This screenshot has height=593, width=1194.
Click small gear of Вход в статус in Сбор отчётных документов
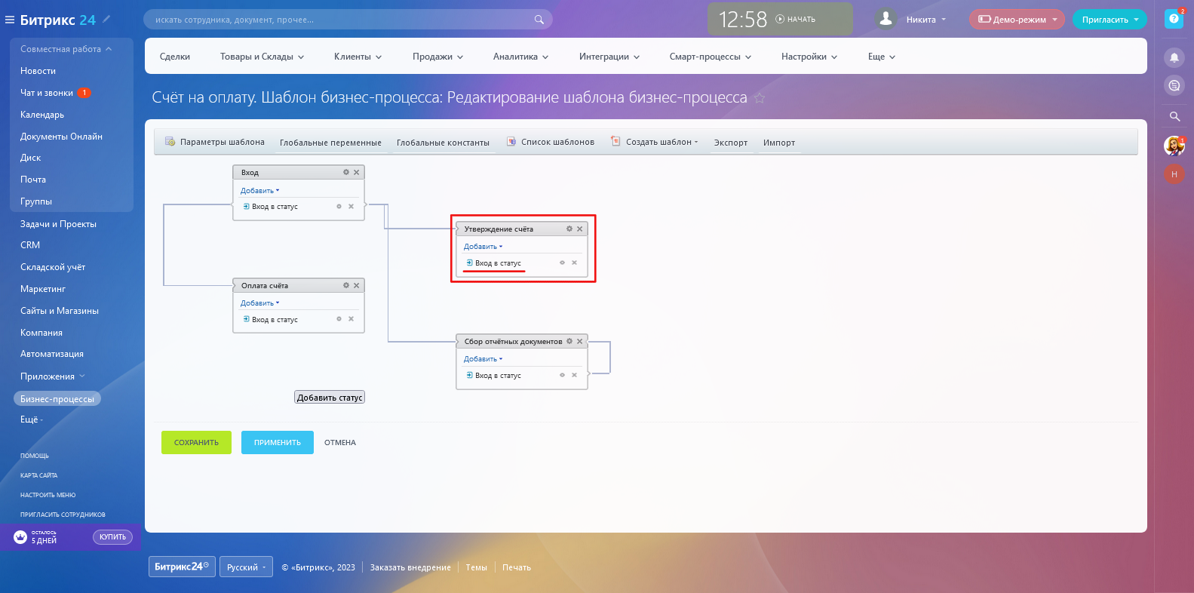(563, 375)
